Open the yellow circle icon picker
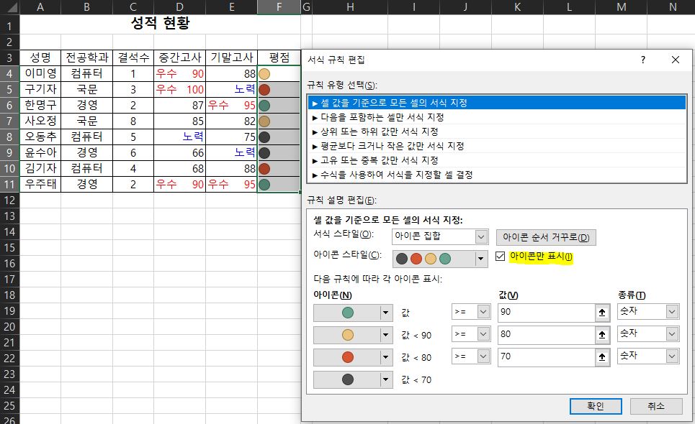 385,334
